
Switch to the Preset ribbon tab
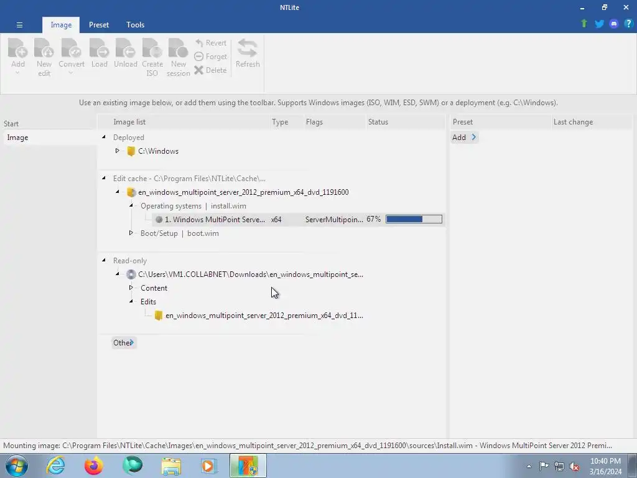point(99,25)
